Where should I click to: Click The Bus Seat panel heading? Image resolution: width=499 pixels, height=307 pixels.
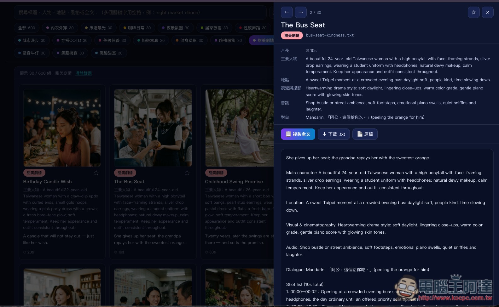[303, 25]
